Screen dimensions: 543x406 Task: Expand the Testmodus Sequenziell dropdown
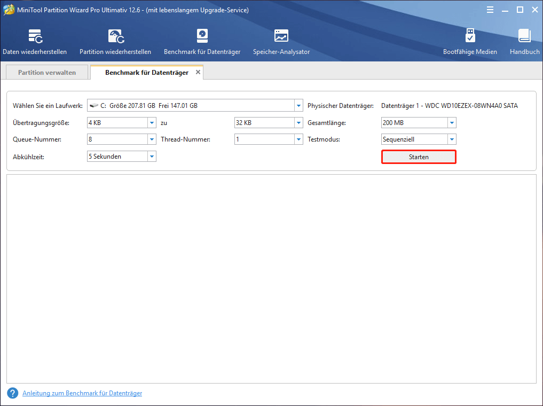coord(452,139)
